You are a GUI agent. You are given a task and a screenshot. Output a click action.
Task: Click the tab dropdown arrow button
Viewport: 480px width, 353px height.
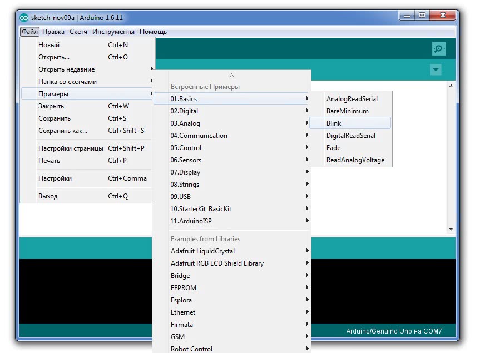coord(436,70)
